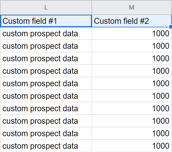Select last 1000 value in column M
Viewport: 172px width, 152px height.
click(x=132, y=146)
